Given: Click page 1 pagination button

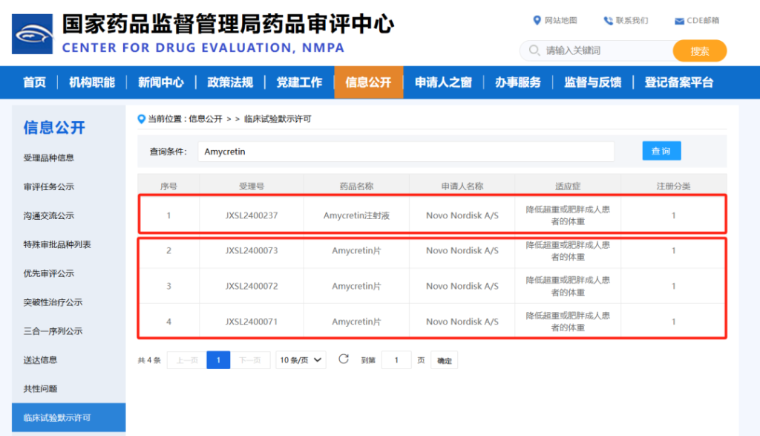Looking at the screenshot, I should (218, 360).
